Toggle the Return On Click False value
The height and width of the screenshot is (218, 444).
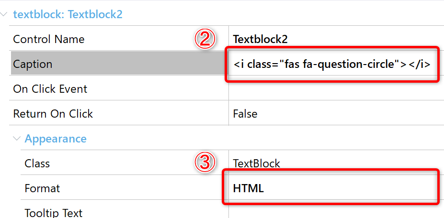pos(336,114)
